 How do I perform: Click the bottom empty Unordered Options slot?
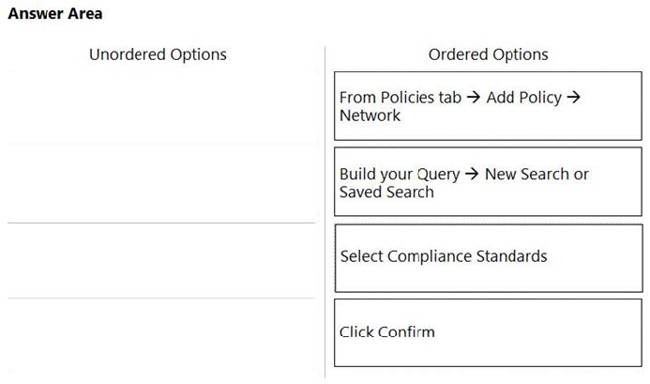click(x=161, y=336)
